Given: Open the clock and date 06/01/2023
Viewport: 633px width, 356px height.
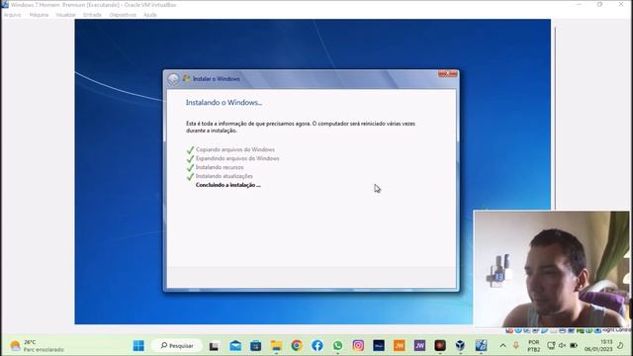Looking at the screenshot, I should coord(598,346).
